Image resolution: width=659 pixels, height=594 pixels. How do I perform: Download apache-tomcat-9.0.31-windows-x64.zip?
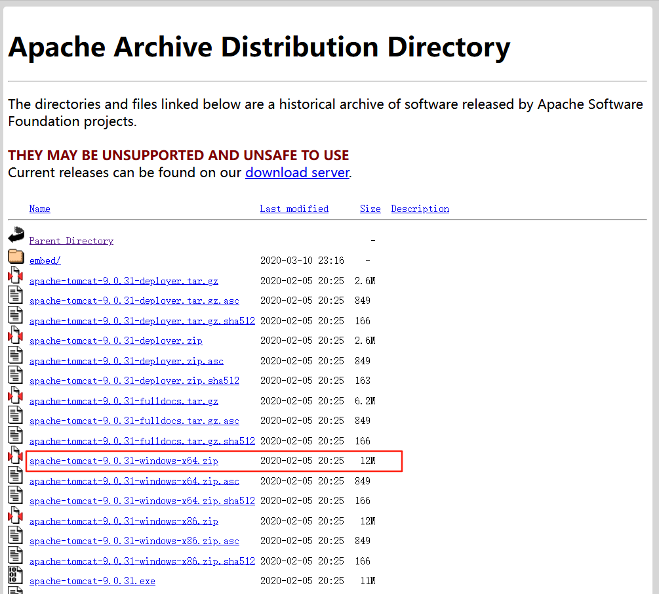point(123,461)
